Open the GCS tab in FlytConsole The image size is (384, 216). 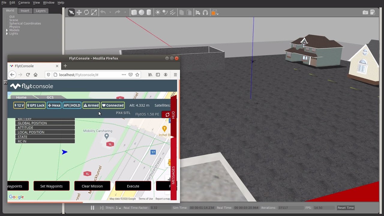[50, 97]
